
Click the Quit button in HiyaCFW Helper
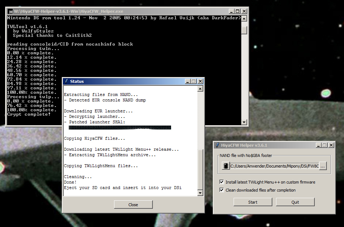pos(295,202)
